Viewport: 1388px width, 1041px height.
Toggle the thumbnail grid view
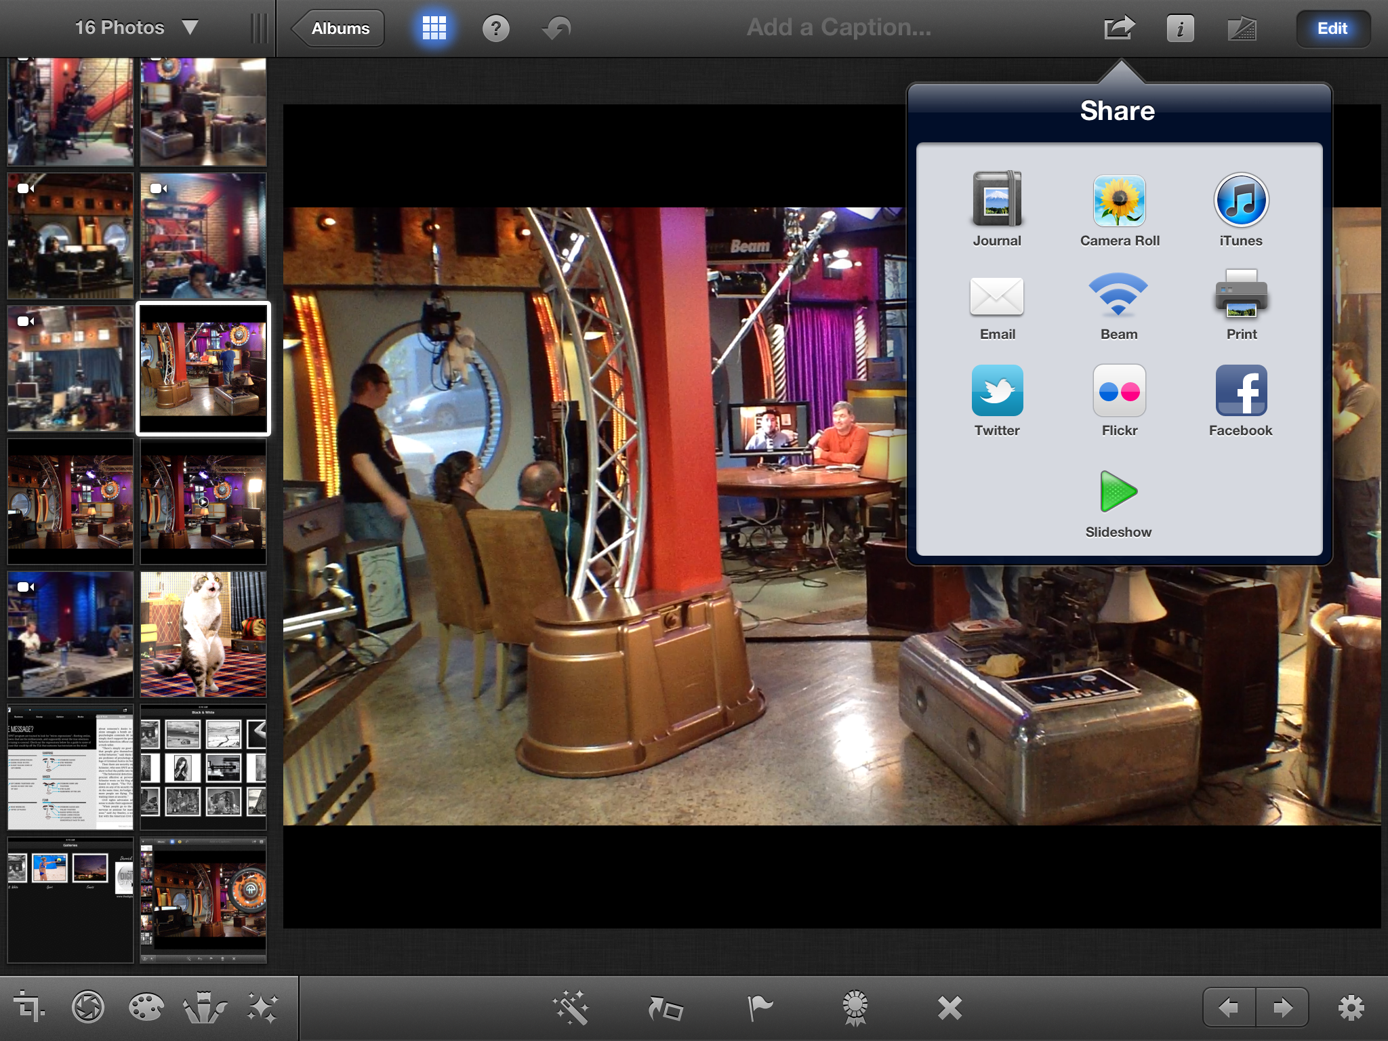click(434, 28)
